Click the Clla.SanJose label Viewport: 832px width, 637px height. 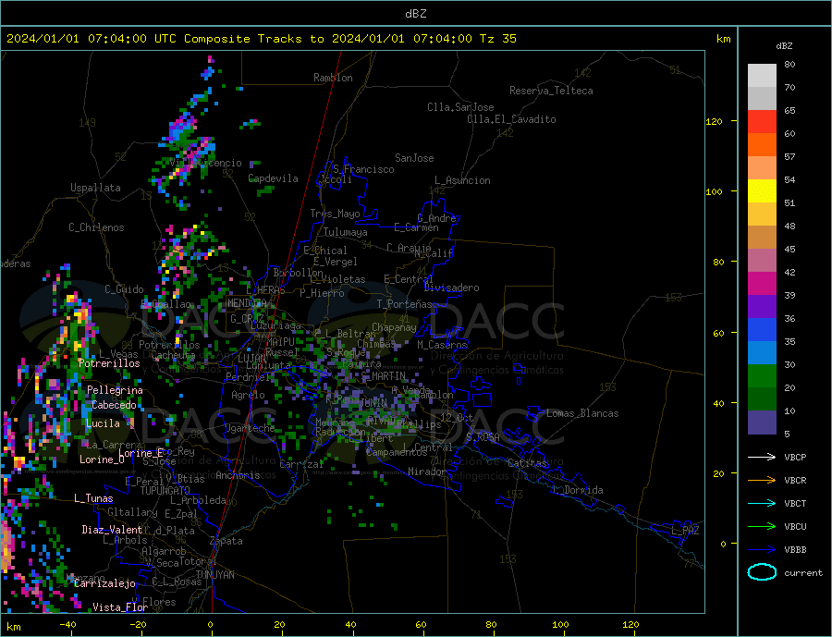(460, 107)
